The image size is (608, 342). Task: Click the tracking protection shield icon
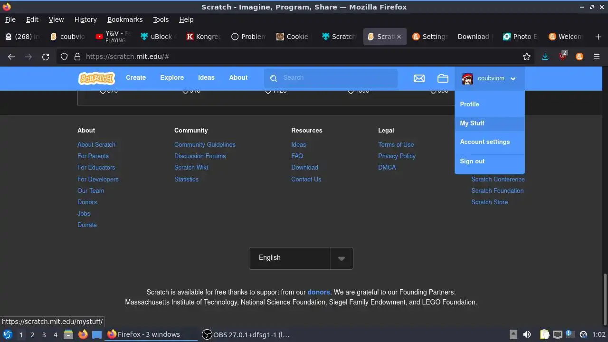64,57
